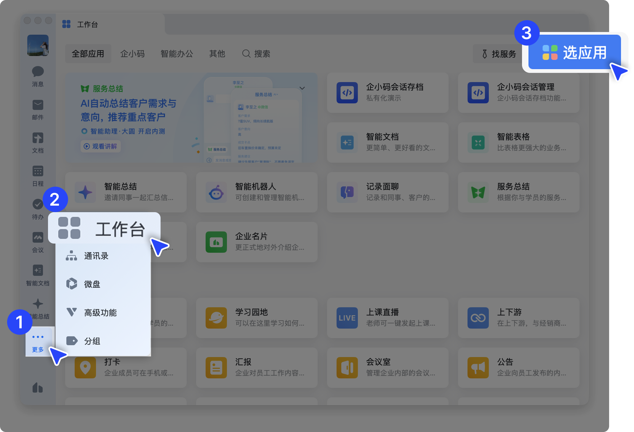
Task: Open the 会议室 app icon
Action: click(347, 368)
